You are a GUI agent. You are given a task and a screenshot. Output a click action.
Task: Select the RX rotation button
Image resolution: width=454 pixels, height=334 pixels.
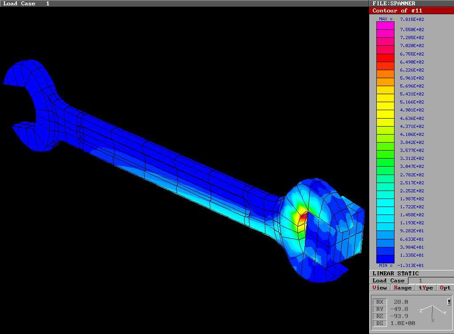click(x=379, y=302)
